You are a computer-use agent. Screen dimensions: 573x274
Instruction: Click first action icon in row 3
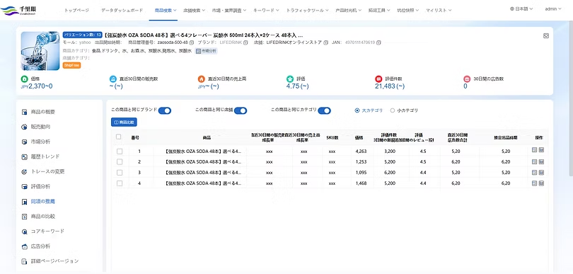[534, 172]
